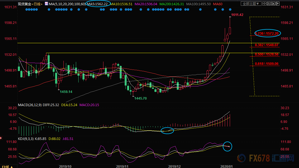Click the 现货黄金 instrument title

click(24, 4)
